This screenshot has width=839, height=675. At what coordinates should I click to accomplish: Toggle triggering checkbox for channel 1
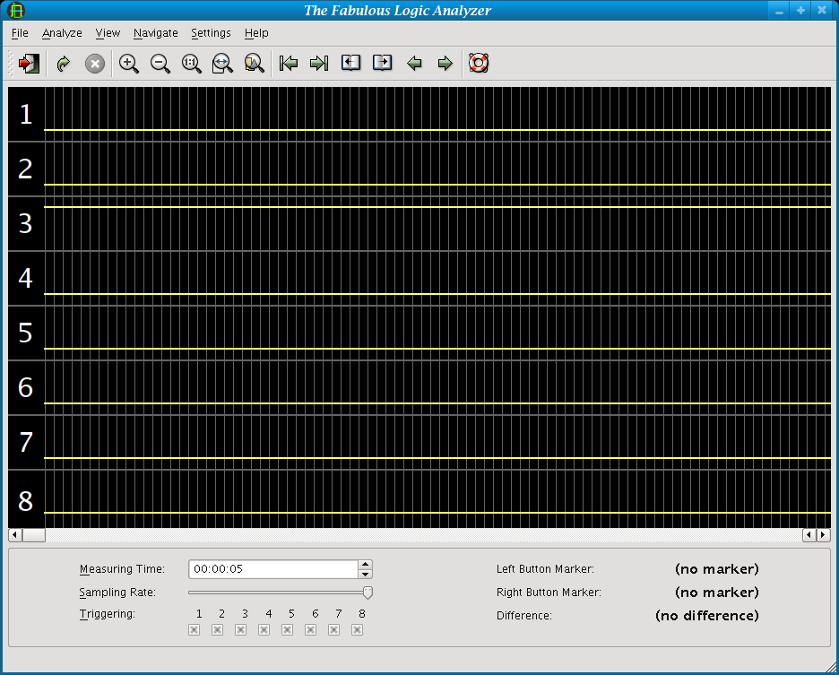[194, 630]
